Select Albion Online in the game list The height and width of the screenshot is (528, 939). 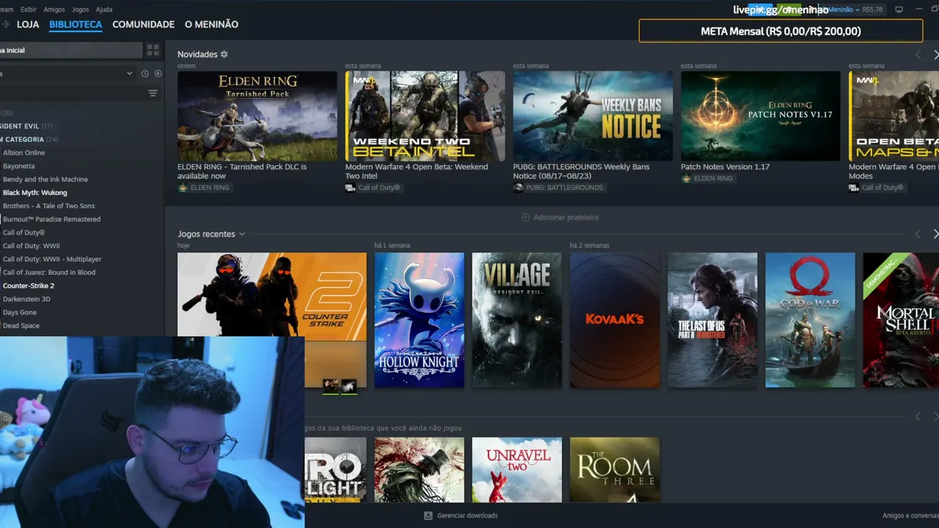23,153
